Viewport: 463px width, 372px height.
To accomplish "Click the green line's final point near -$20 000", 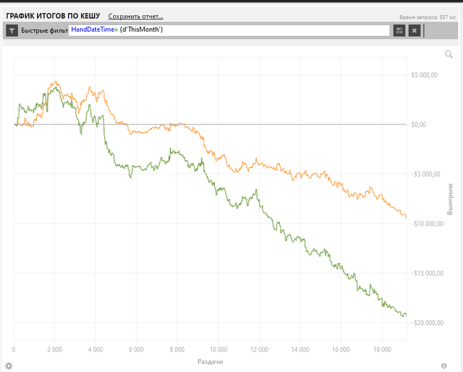I will [406, 315].
